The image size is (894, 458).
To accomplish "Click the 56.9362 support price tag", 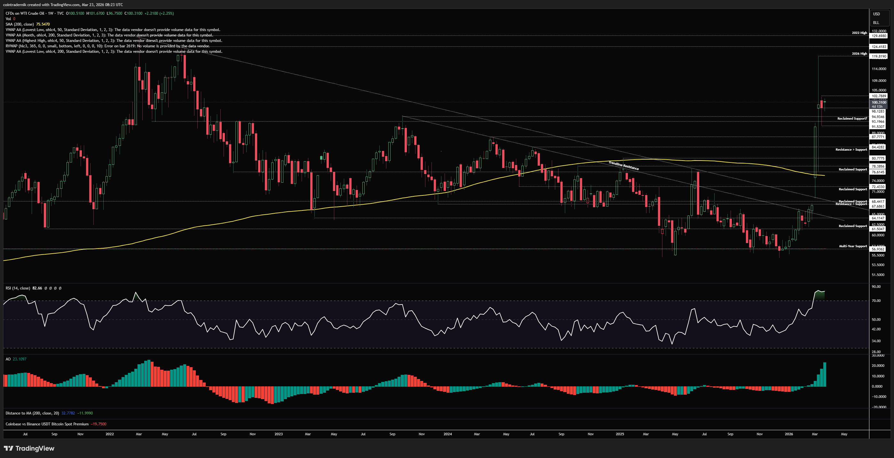I will (878, 249).
